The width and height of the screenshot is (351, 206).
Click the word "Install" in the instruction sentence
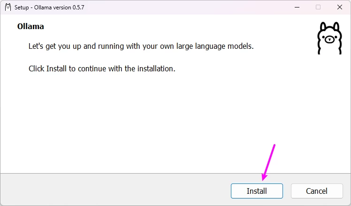[57, 69]
